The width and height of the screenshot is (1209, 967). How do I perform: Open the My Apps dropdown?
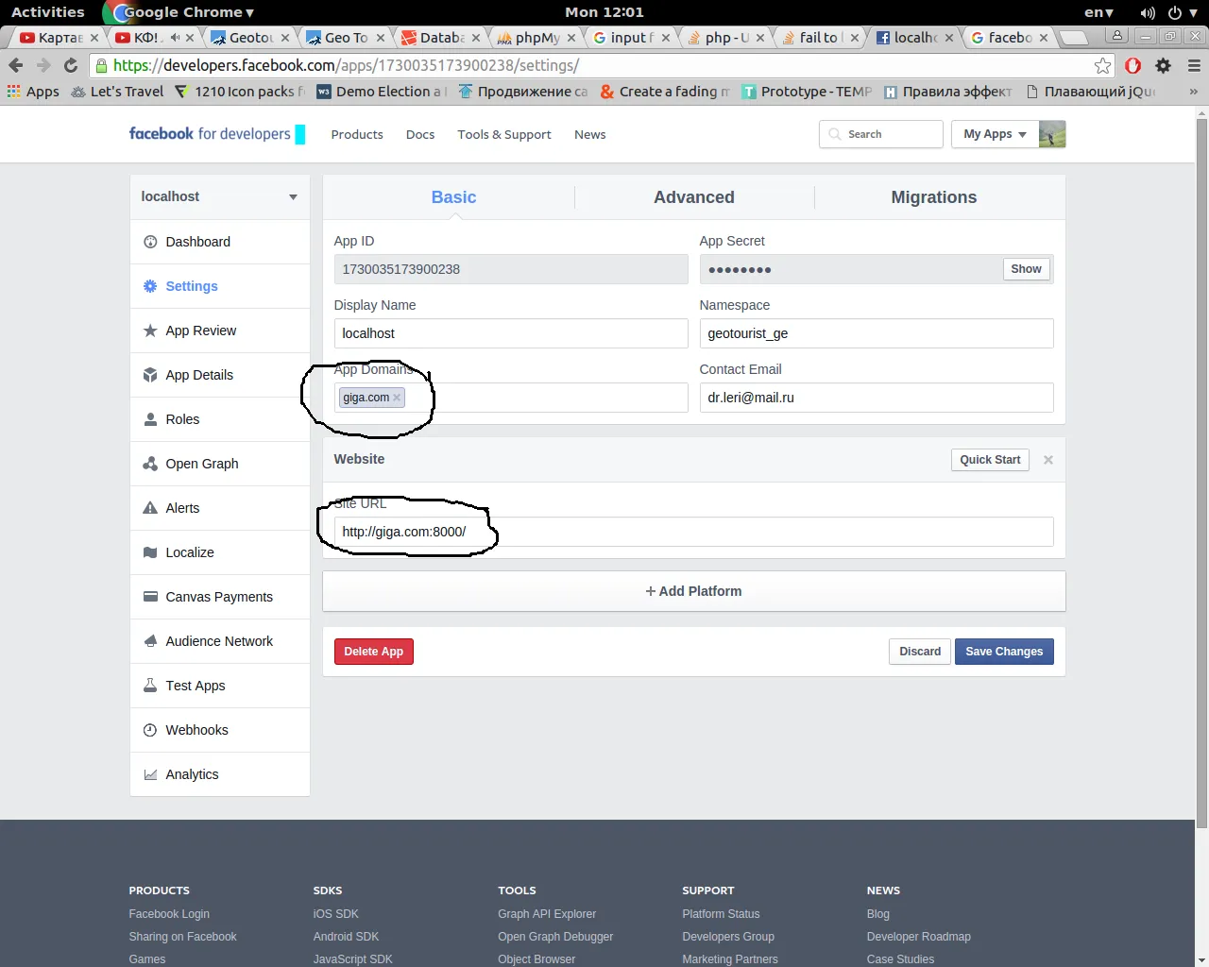[x=996, y=134]
